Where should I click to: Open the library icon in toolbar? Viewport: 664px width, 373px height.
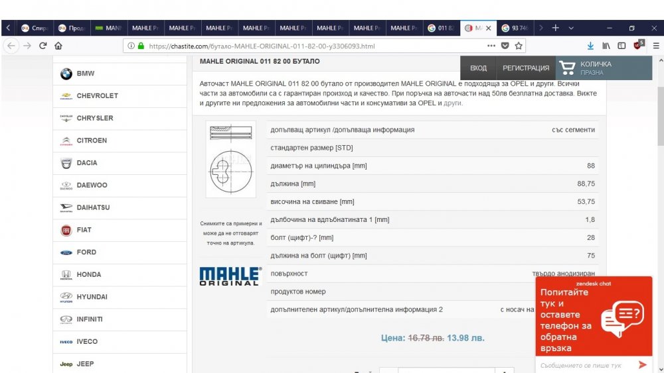coord(606,46)
